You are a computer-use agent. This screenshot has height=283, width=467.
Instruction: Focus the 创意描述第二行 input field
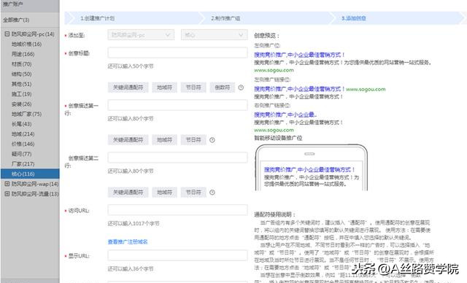point(177,158)
